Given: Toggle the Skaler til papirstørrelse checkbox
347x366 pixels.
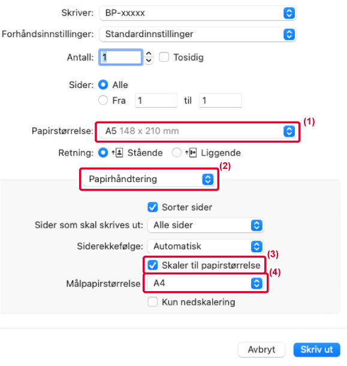Looking at the screenshot, I should click(153, 265).
